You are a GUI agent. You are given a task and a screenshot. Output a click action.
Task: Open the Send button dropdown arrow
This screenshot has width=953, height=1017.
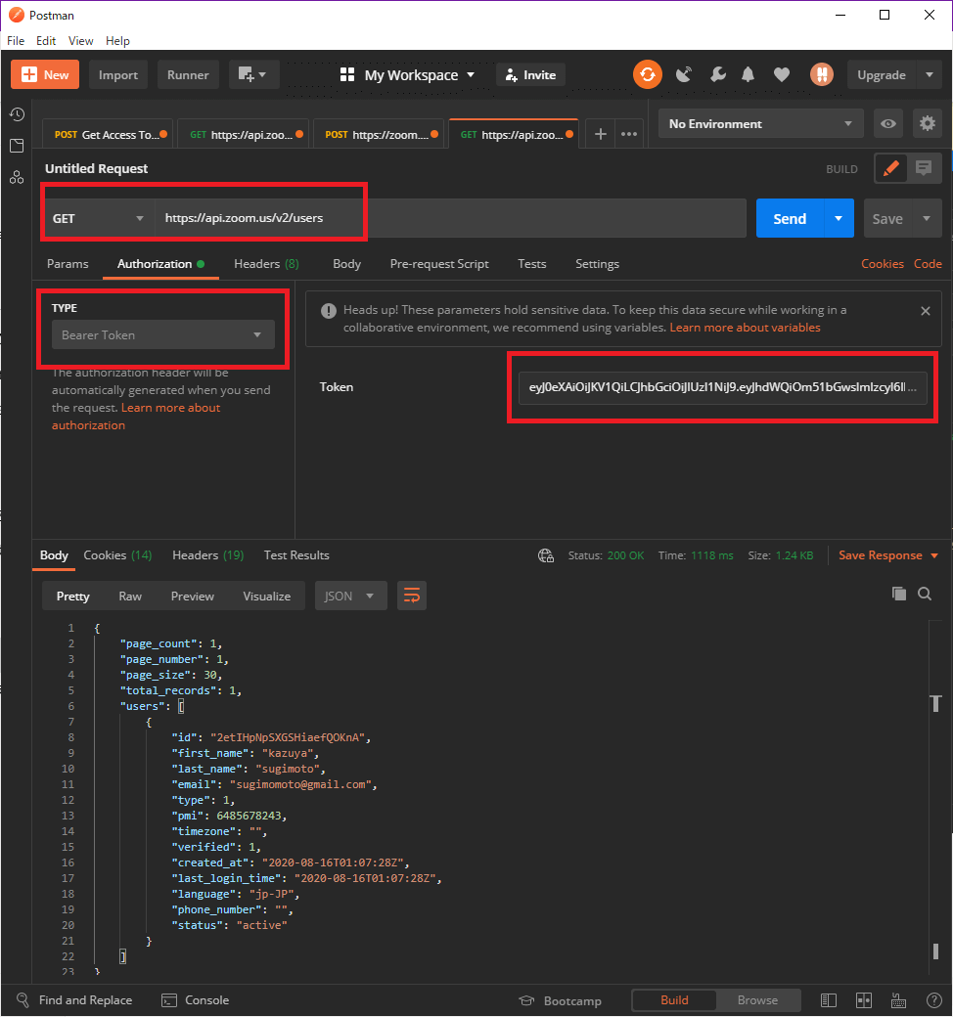839,218
